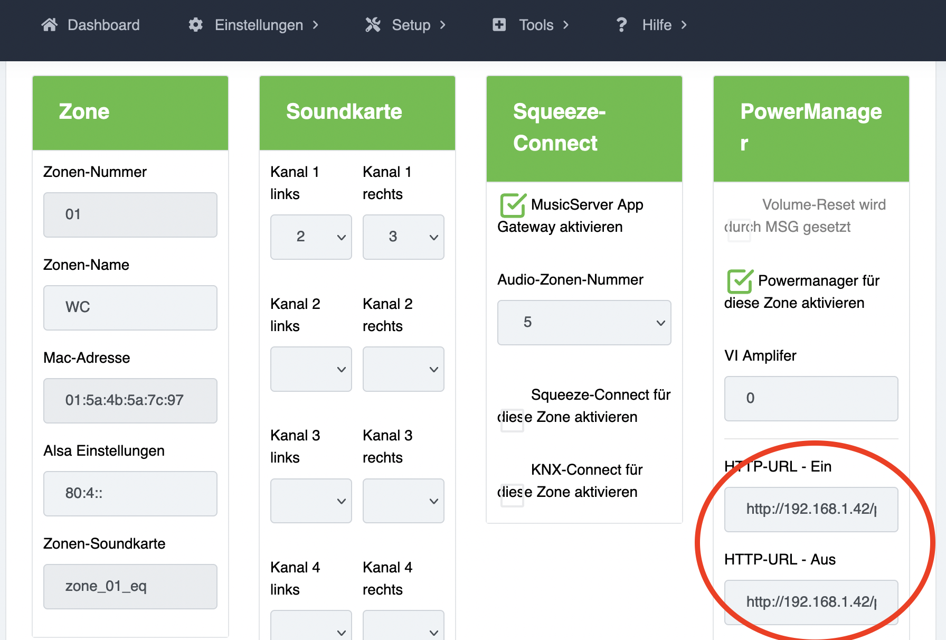Open the Kanal 1 links dropdown
The width and height of the screenshot is (946, 640).
click(311, 237)
